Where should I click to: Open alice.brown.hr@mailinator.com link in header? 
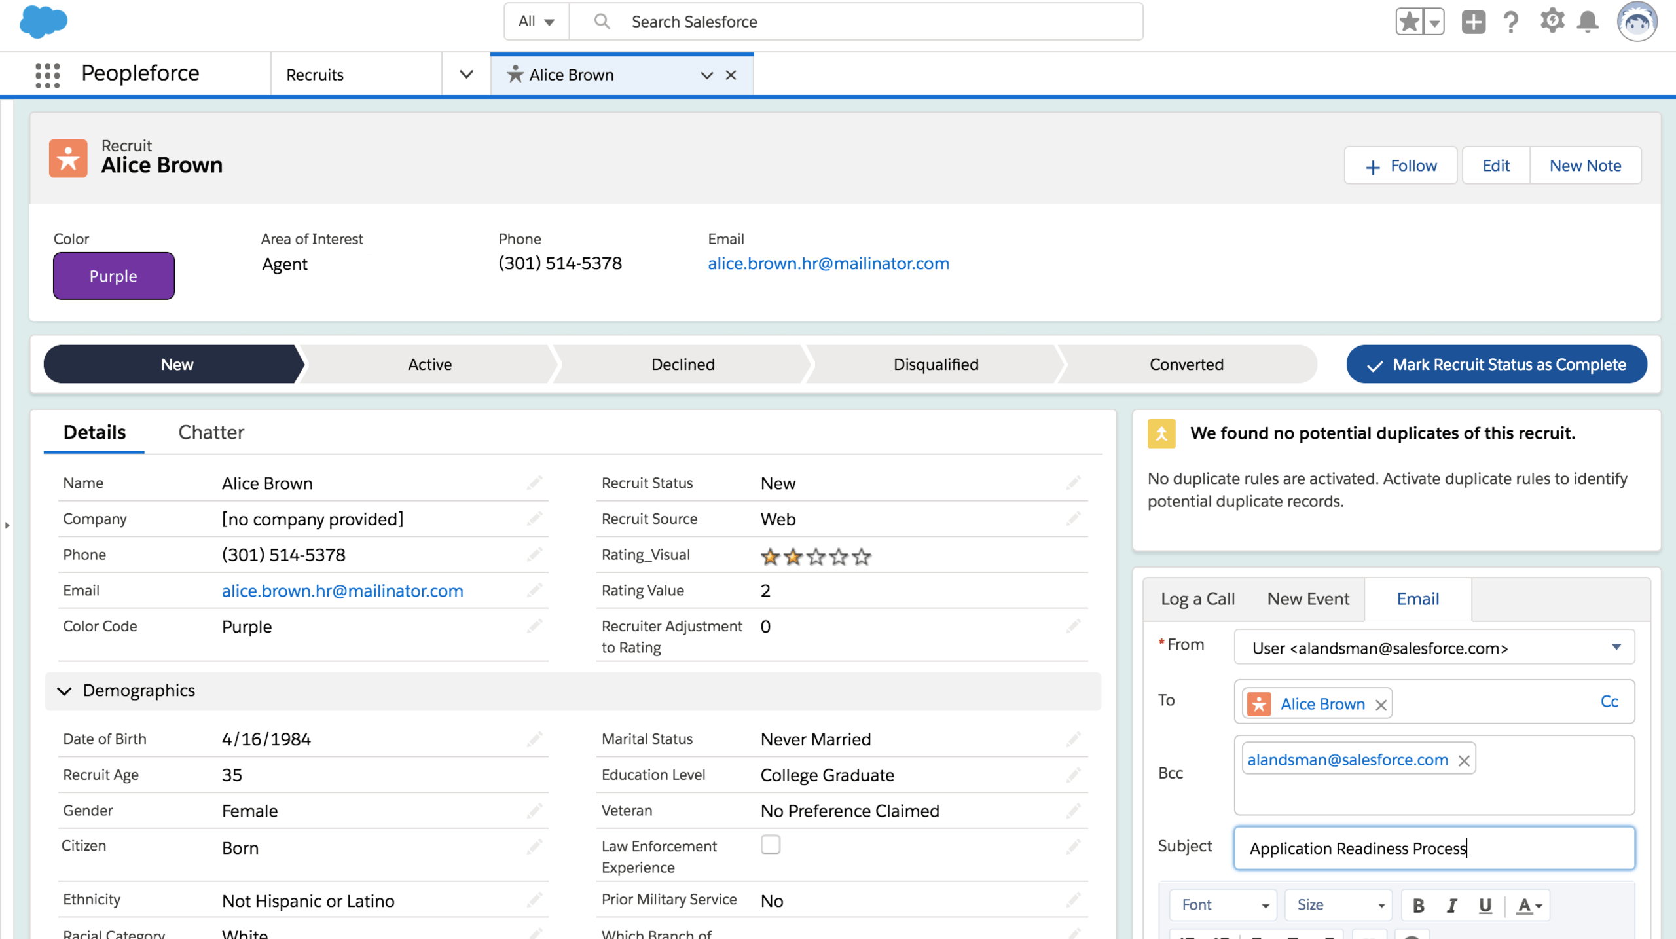tap(828, 263)
